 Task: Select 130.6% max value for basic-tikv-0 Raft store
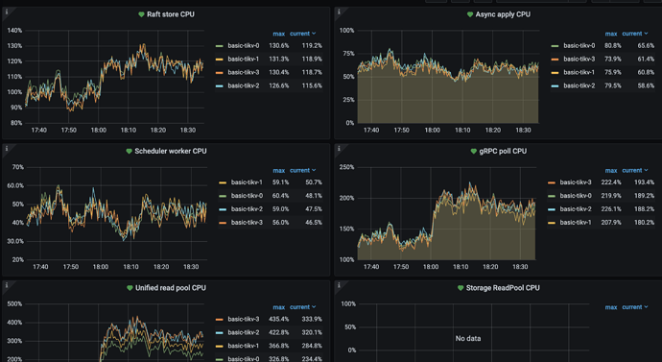point(278,46)
